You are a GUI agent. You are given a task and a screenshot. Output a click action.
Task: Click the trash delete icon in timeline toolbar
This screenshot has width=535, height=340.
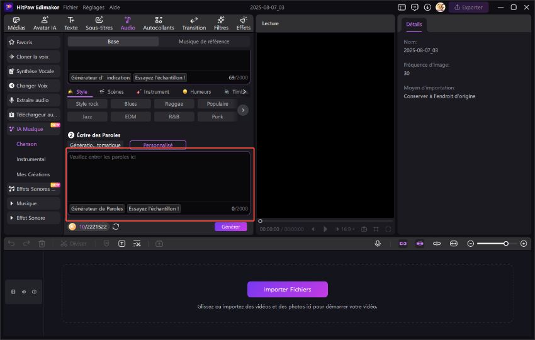(42, 244)
